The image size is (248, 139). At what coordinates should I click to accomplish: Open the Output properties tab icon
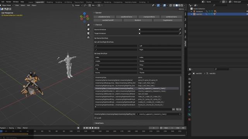coord(189,83)
